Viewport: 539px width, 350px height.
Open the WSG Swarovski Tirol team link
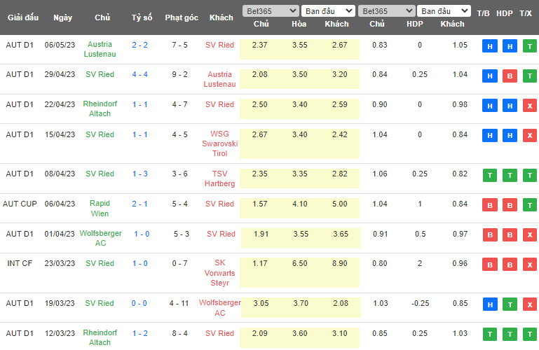click(224, 143)
